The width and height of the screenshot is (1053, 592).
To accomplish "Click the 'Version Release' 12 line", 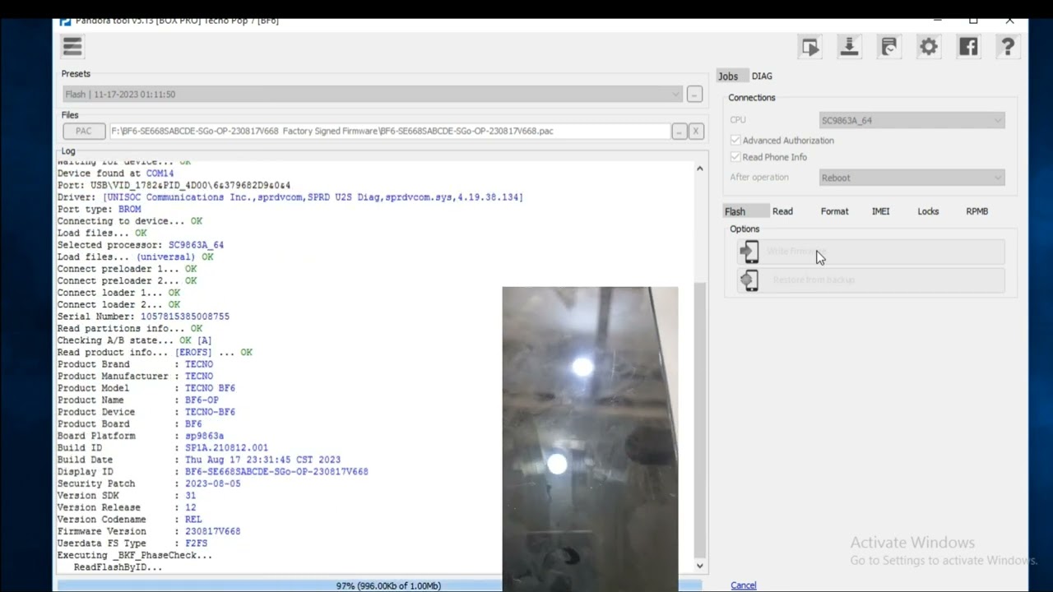I will (x=127, y=508).
